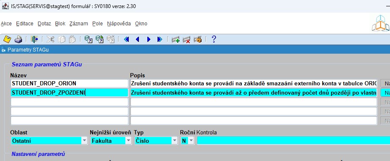390x161 pixels.
Task: Click the Paste (clipboard) toolbar icon
Action: point(72,39)
